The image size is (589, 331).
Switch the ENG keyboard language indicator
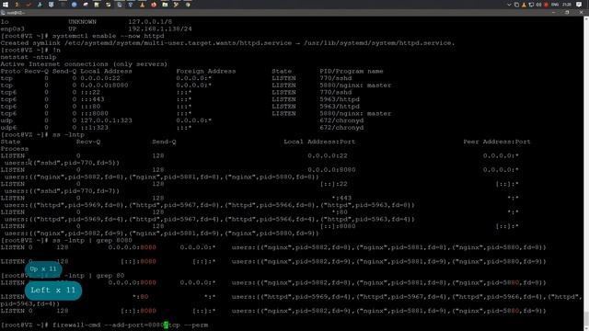(x=554, y=5)
